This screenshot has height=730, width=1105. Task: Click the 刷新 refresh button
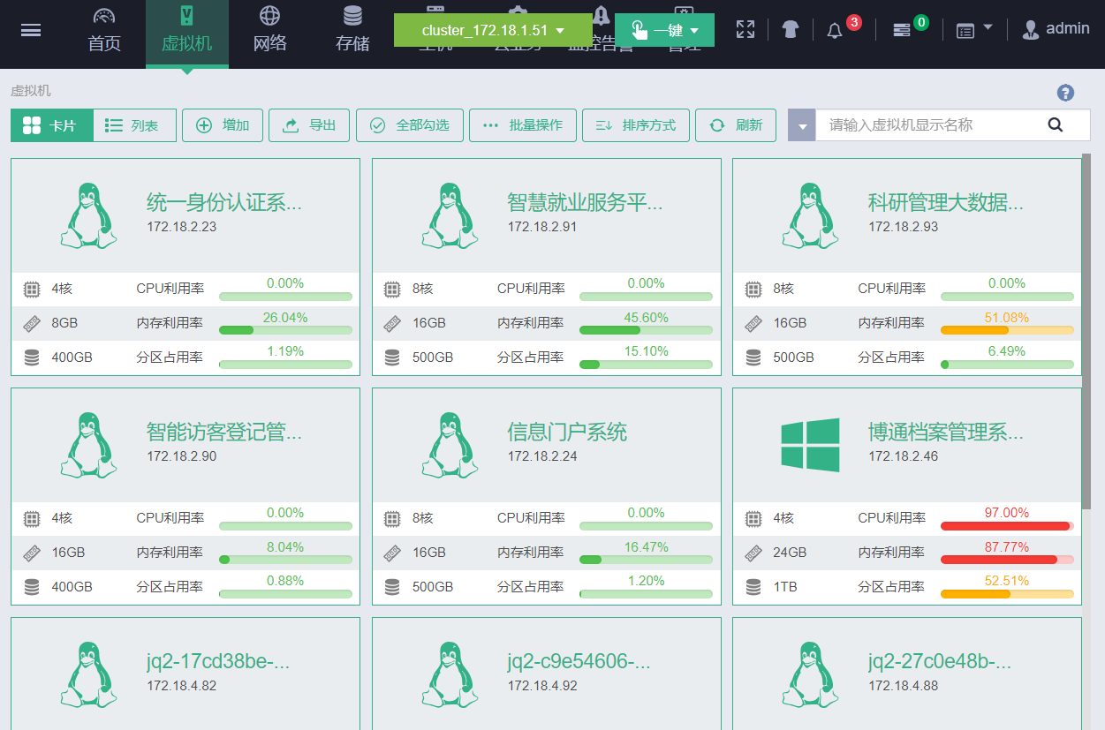click(x=736, y=125)
